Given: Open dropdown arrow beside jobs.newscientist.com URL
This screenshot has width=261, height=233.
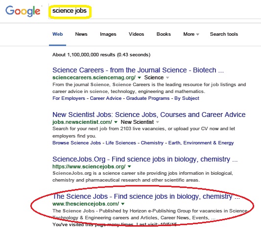Looking at the screenshot, I should click(116, 122).
